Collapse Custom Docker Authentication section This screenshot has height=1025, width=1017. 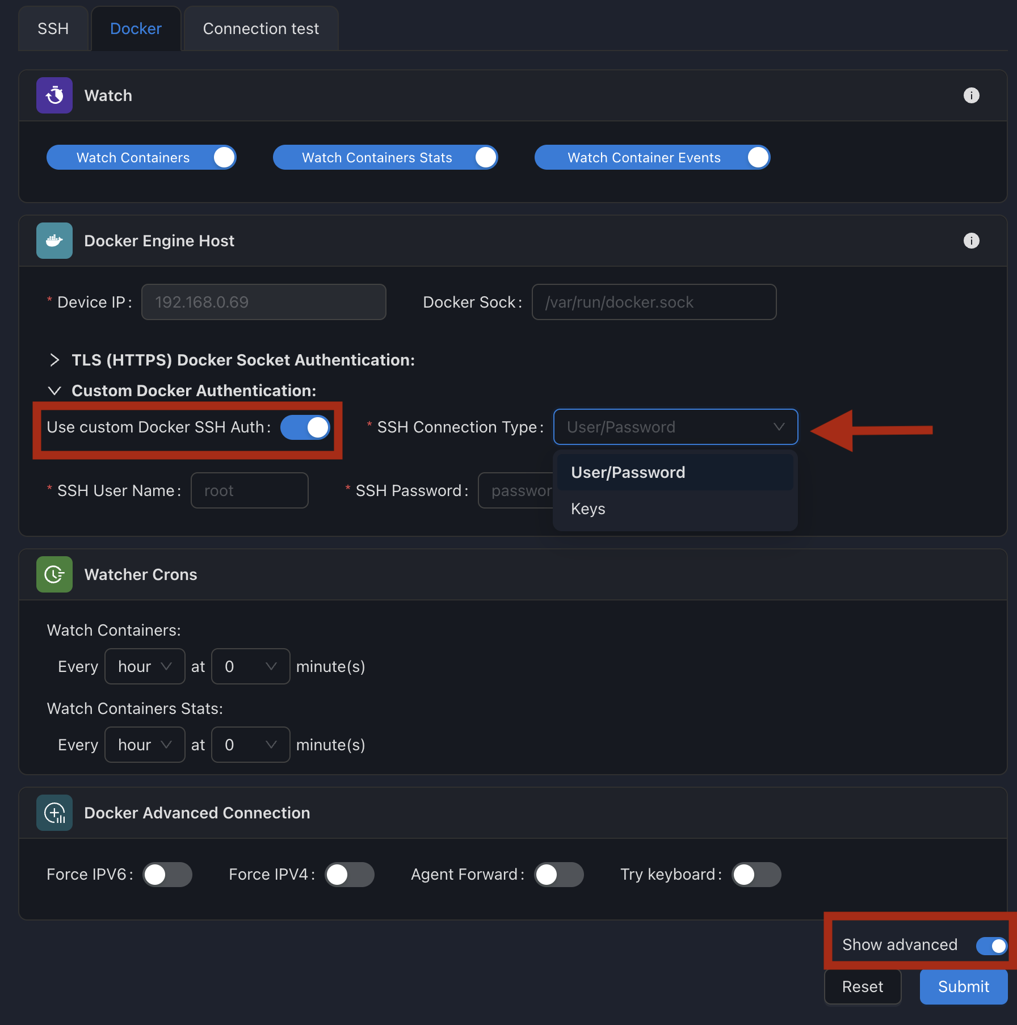point(182,390)
